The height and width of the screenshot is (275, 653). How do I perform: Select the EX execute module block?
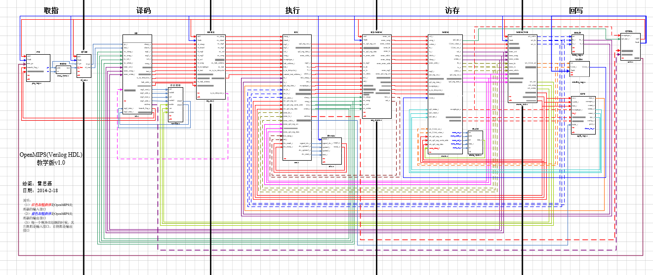[x=297, y=97]
